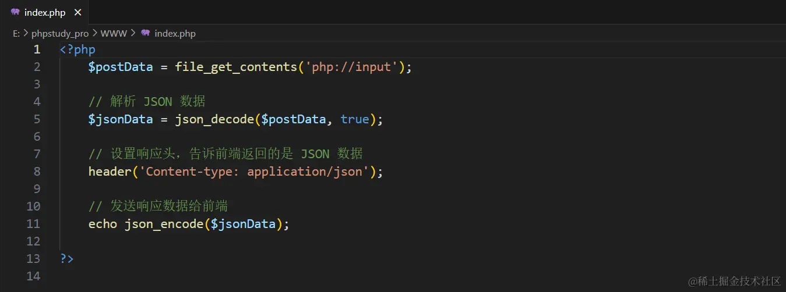786x292 pixels.
Task: Expand chevron after WWW breadcrumb
Action: (x=133, y=33)
